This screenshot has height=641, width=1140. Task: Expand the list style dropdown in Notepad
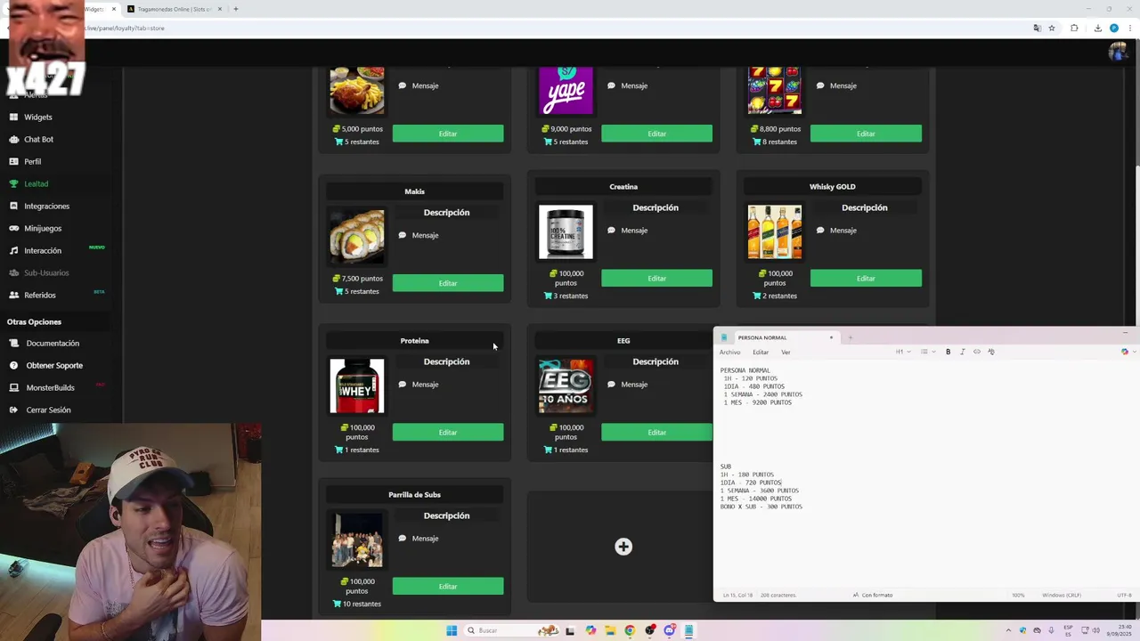[x=926, y=352]
